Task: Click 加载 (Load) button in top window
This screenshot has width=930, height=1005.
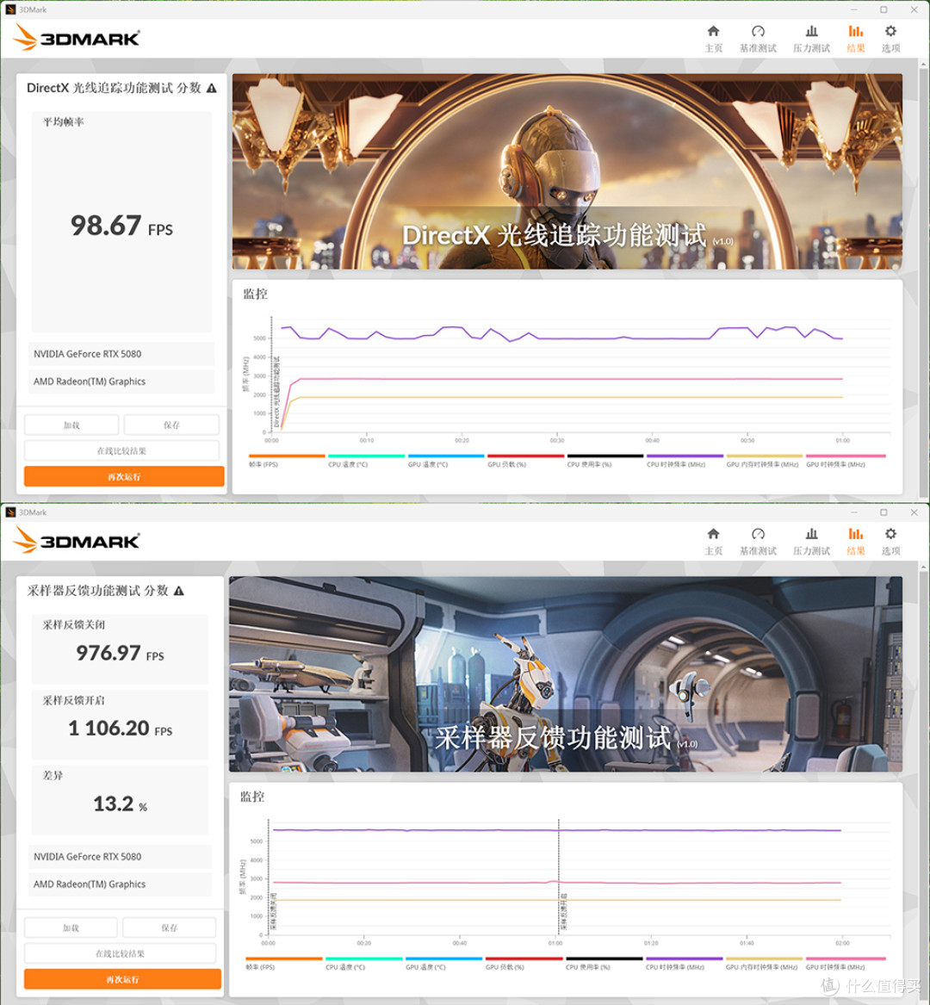Action: (71, 425)
